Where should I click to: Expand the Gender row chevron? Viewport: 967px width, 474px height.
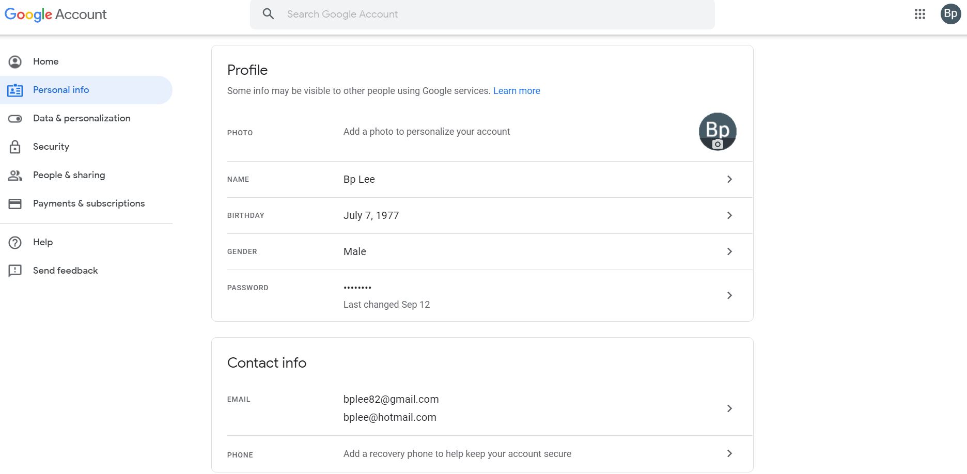tap(729, 251)
